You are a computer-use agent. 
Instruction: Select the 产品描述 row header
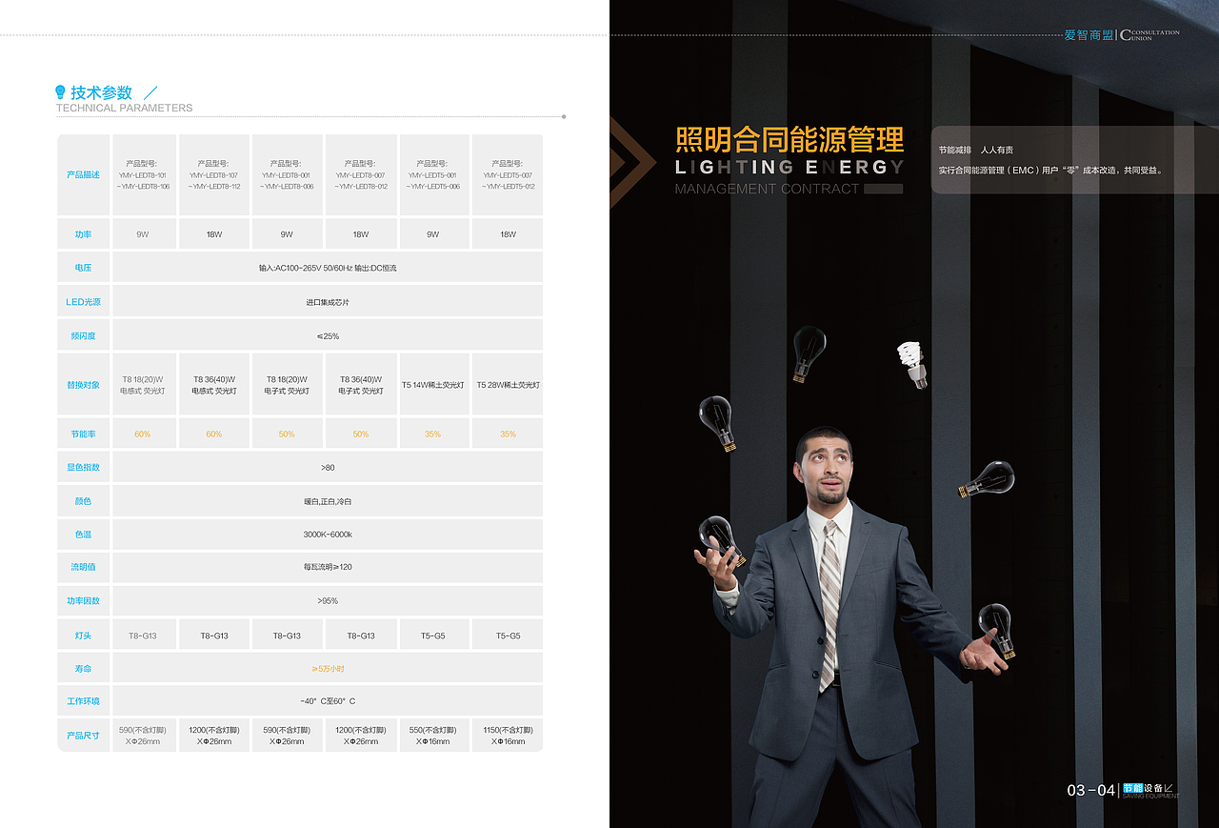pos(83,175)
